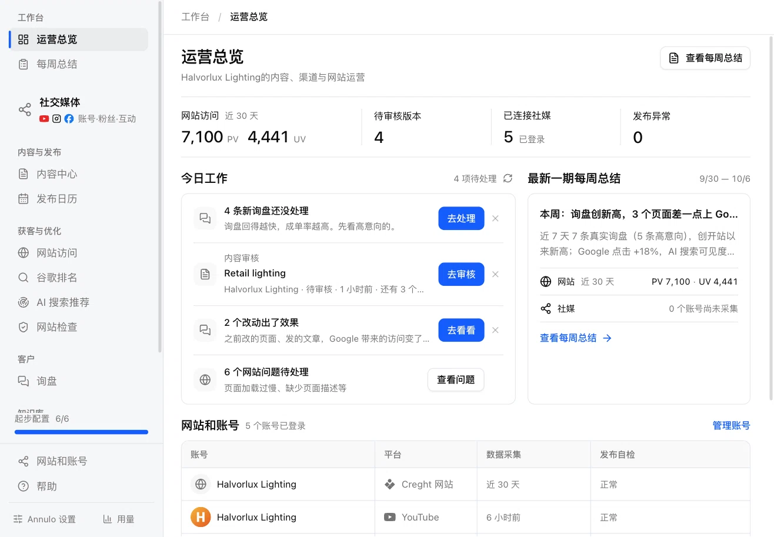774x537 pixels.
Task: Click Halvorlux Lighting in the YouTube row
Action: pos(256,518)
